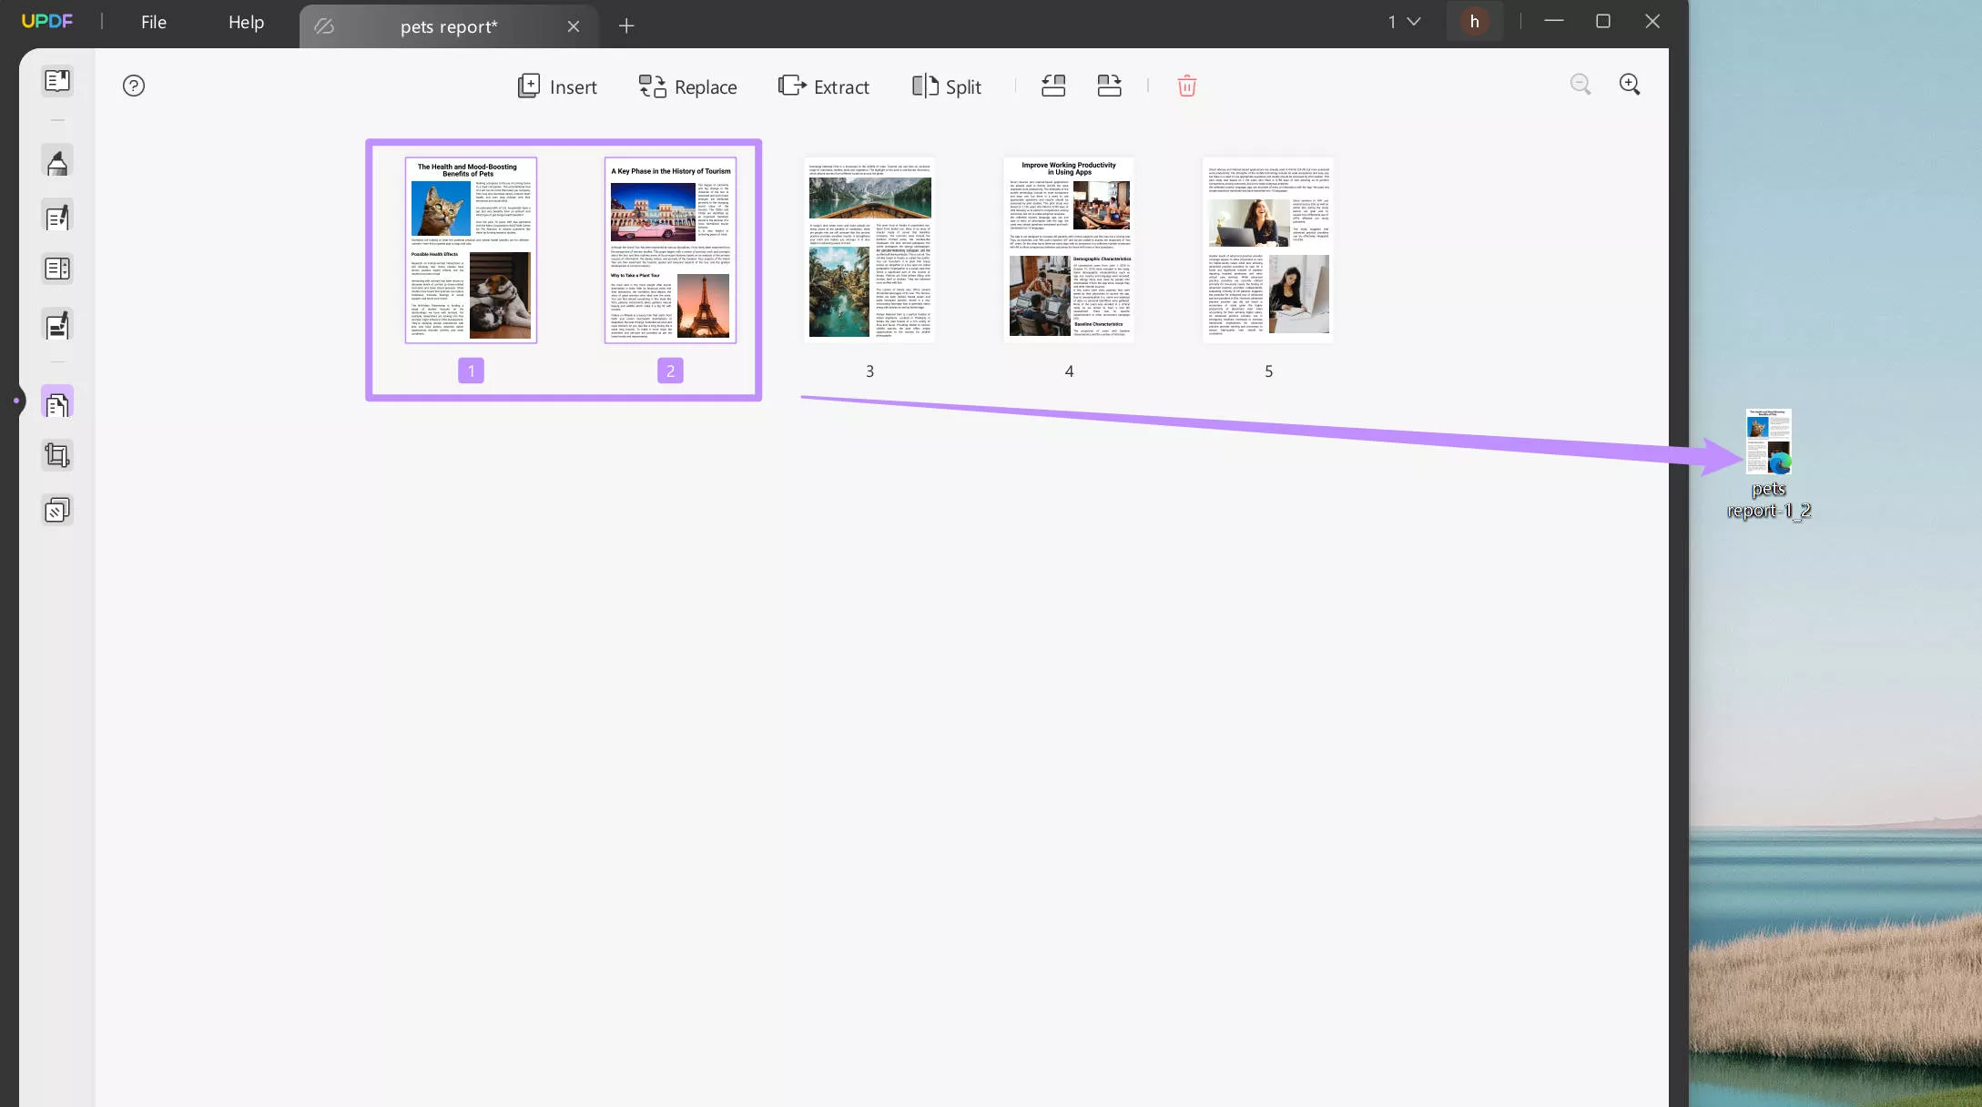The image size is (1982, 1107).
Task: Switch to the pets report tab
Action: [449, 26]
